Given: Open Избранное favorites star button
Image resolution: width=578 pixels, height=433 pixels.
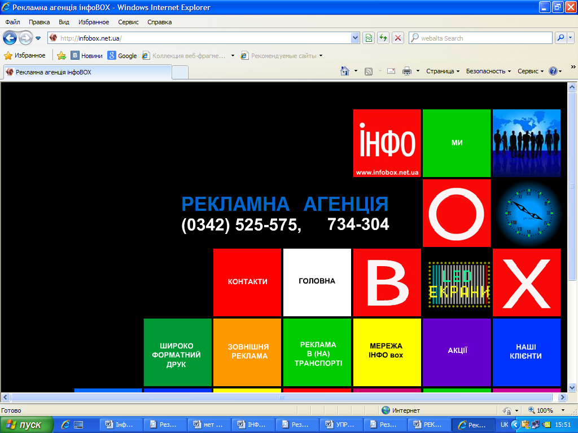Looking at the screenshot, I should pyautogui.click(x=25, y=56).
